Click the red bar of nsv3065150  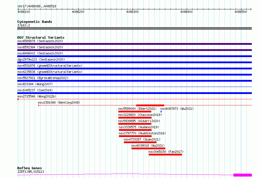pyautogui.click(x=165, y=155)
